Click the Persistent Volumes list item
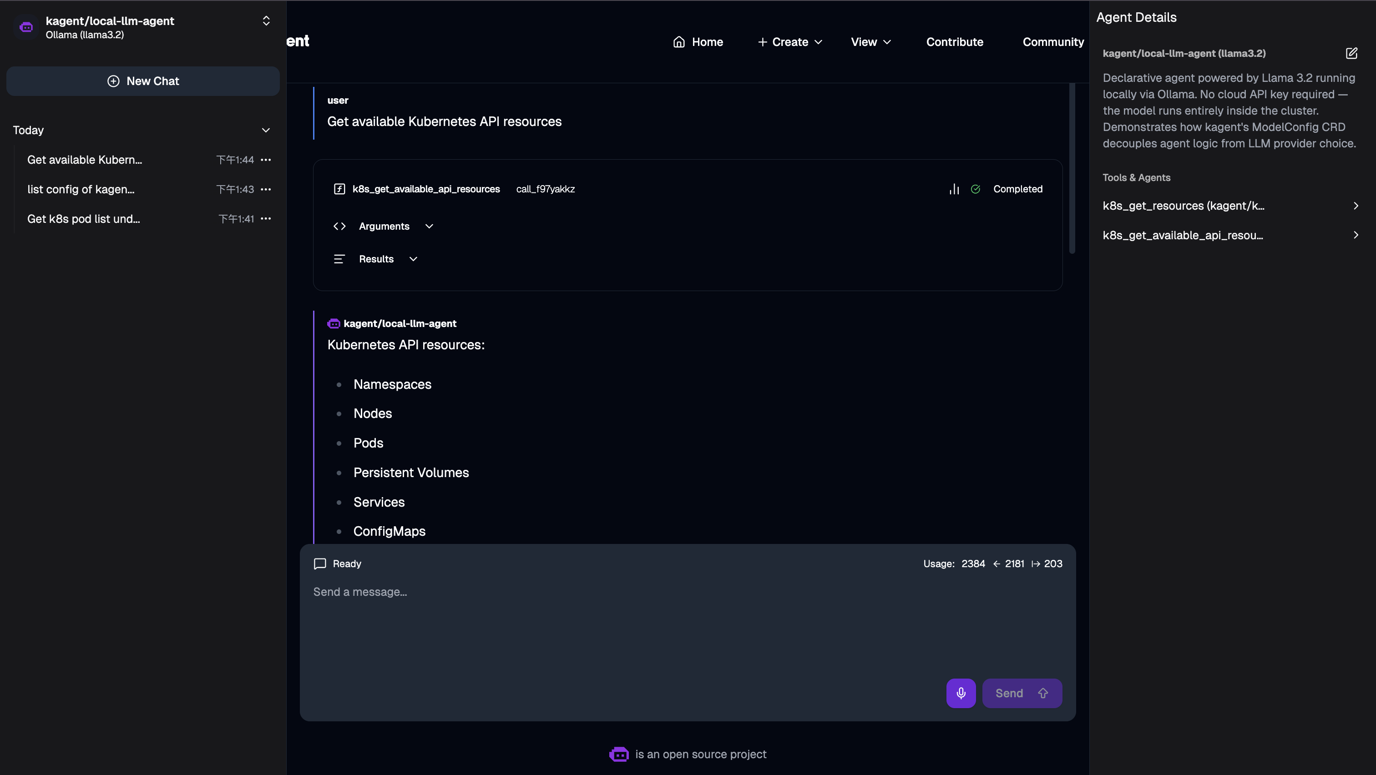The height and width of the screenshot is (775, 1376). click(x=411, y=473)
